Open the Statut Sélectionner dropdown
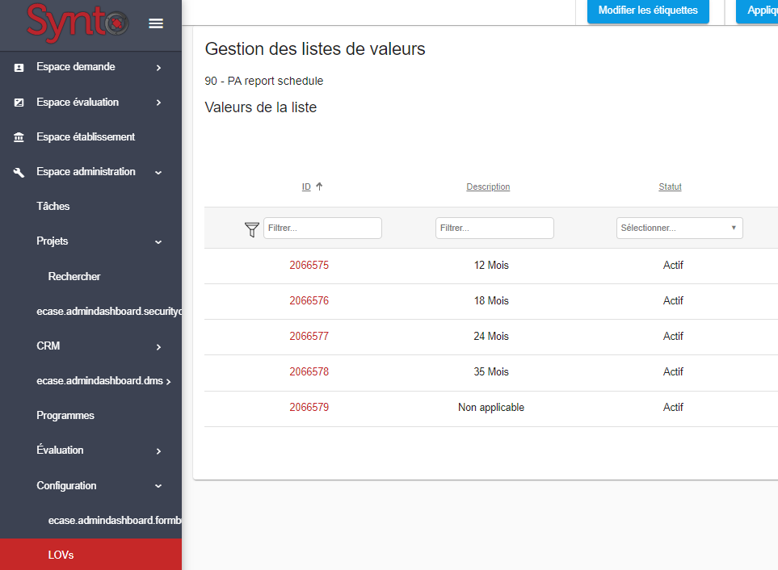Screen dimensions: 778x570 coord(679,228)
